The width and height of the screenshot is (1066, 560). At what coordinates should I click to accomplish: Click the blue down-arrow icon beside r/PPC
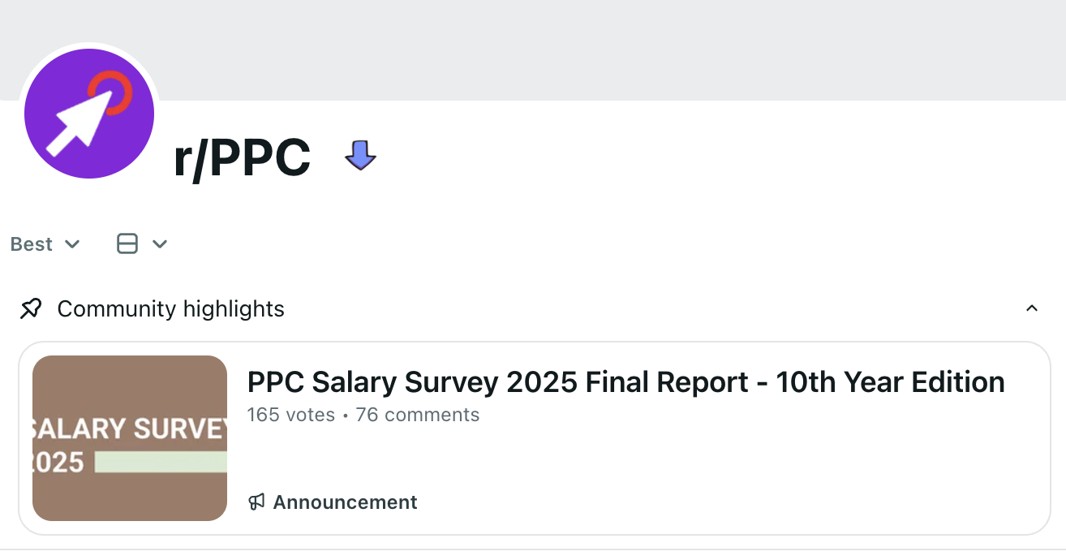(360, 154)
